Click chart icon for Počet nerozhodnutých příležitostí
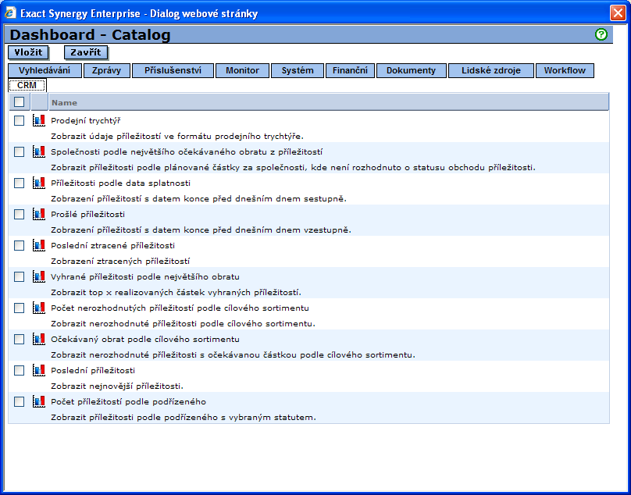The height and width of the screenshot is (495, 631). [39, 308]
